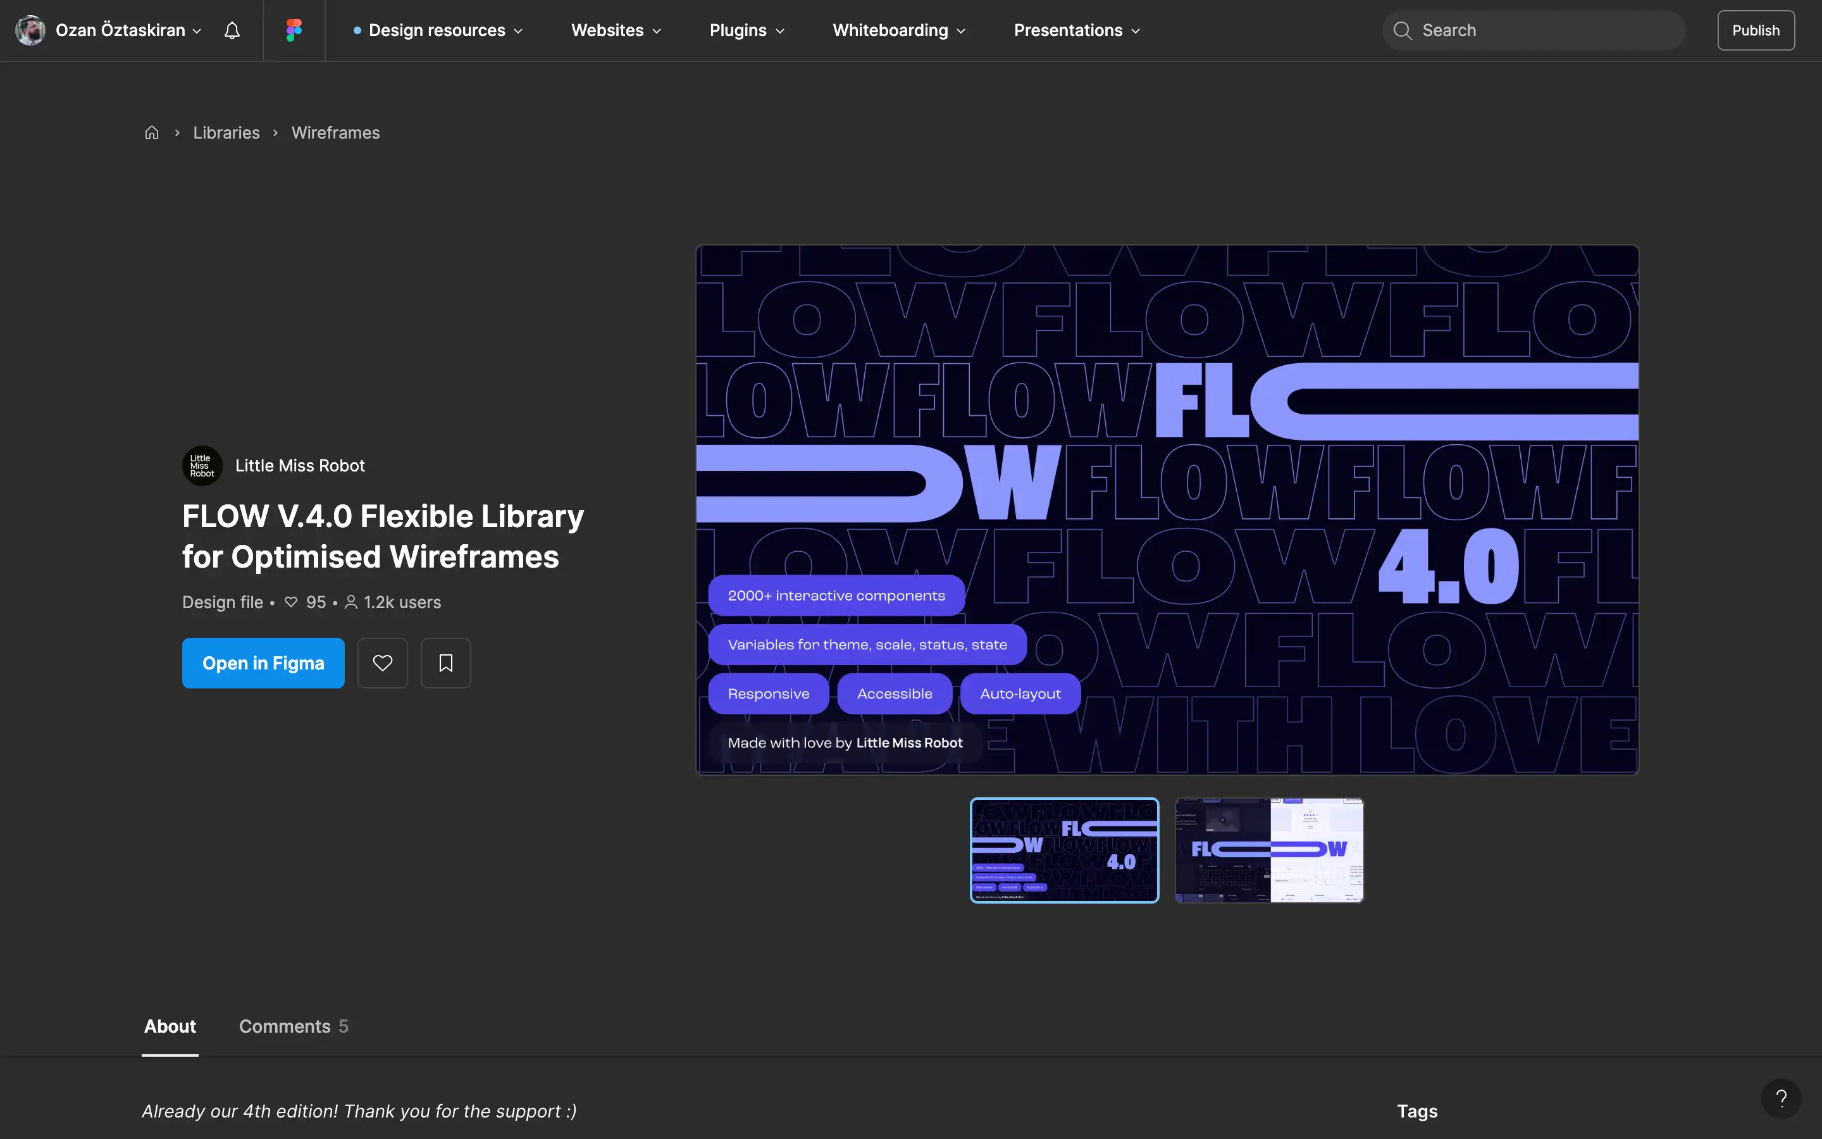Image resolution: width=1822 pixels, height=1139 pixels.
Task: Switch to the Comments tab
Action: point(294,1026)
